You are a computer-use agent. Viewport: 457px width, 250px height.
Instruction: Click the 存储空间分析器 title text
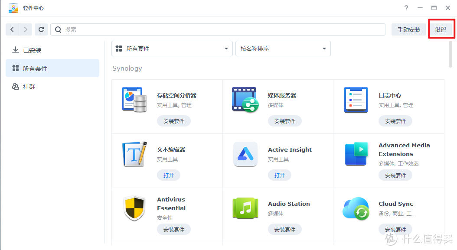point(176,95)
